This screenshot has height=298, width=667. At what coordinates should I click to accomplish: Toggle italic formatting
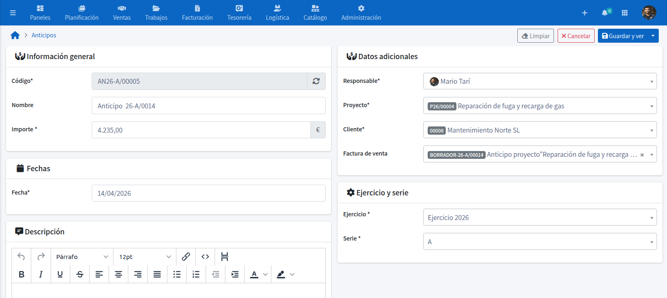point(41,274)
